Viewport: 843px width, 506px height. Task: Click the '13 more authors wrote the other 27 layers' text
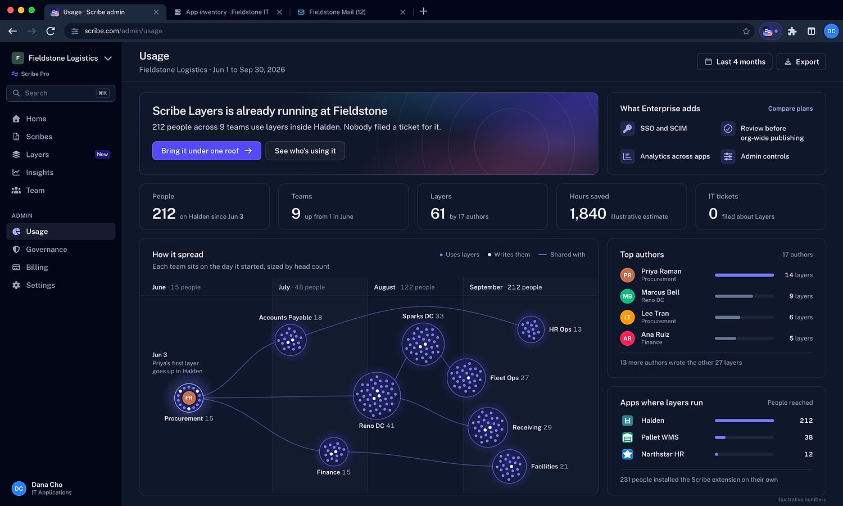point(681,363)
